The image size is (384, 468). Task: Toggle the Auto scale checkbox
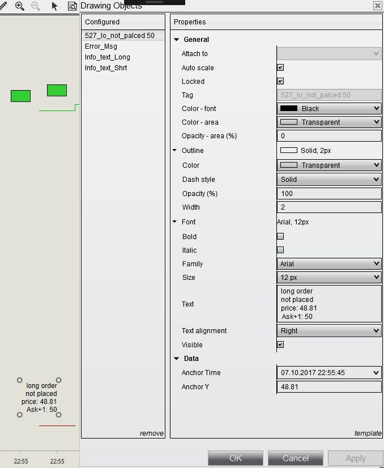(280, 67)
